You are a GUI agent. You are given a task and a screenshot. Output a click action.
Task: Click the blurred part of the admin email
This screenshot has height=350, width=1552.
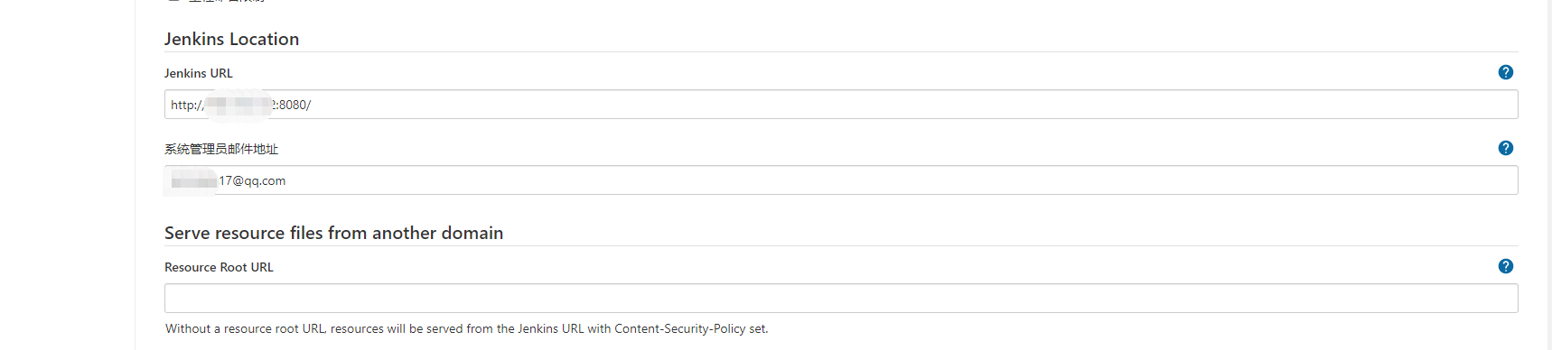(x=192, y=181)
